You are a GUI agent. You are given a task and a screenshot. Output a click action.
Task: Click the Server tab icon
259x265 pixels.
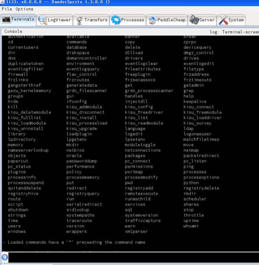point(194,20)
